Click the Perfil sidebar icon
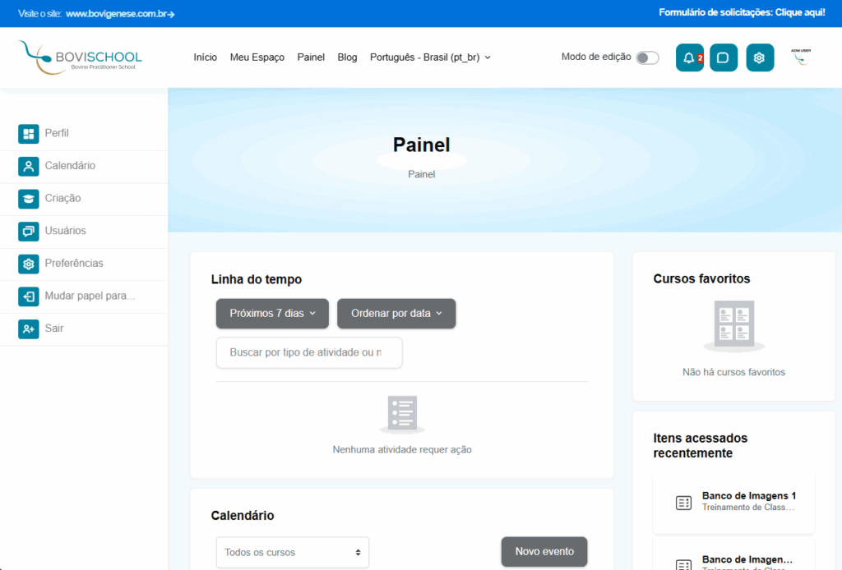Image resolution: width=842 pixels, height=570 pixels. click(29, 134)
